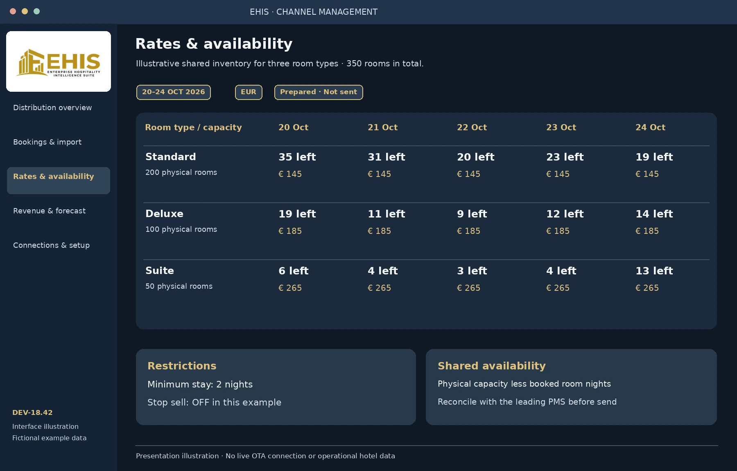Click Deluxe 14 left availability cell
This screenshot has width=737, height=471.
[654, 214]
